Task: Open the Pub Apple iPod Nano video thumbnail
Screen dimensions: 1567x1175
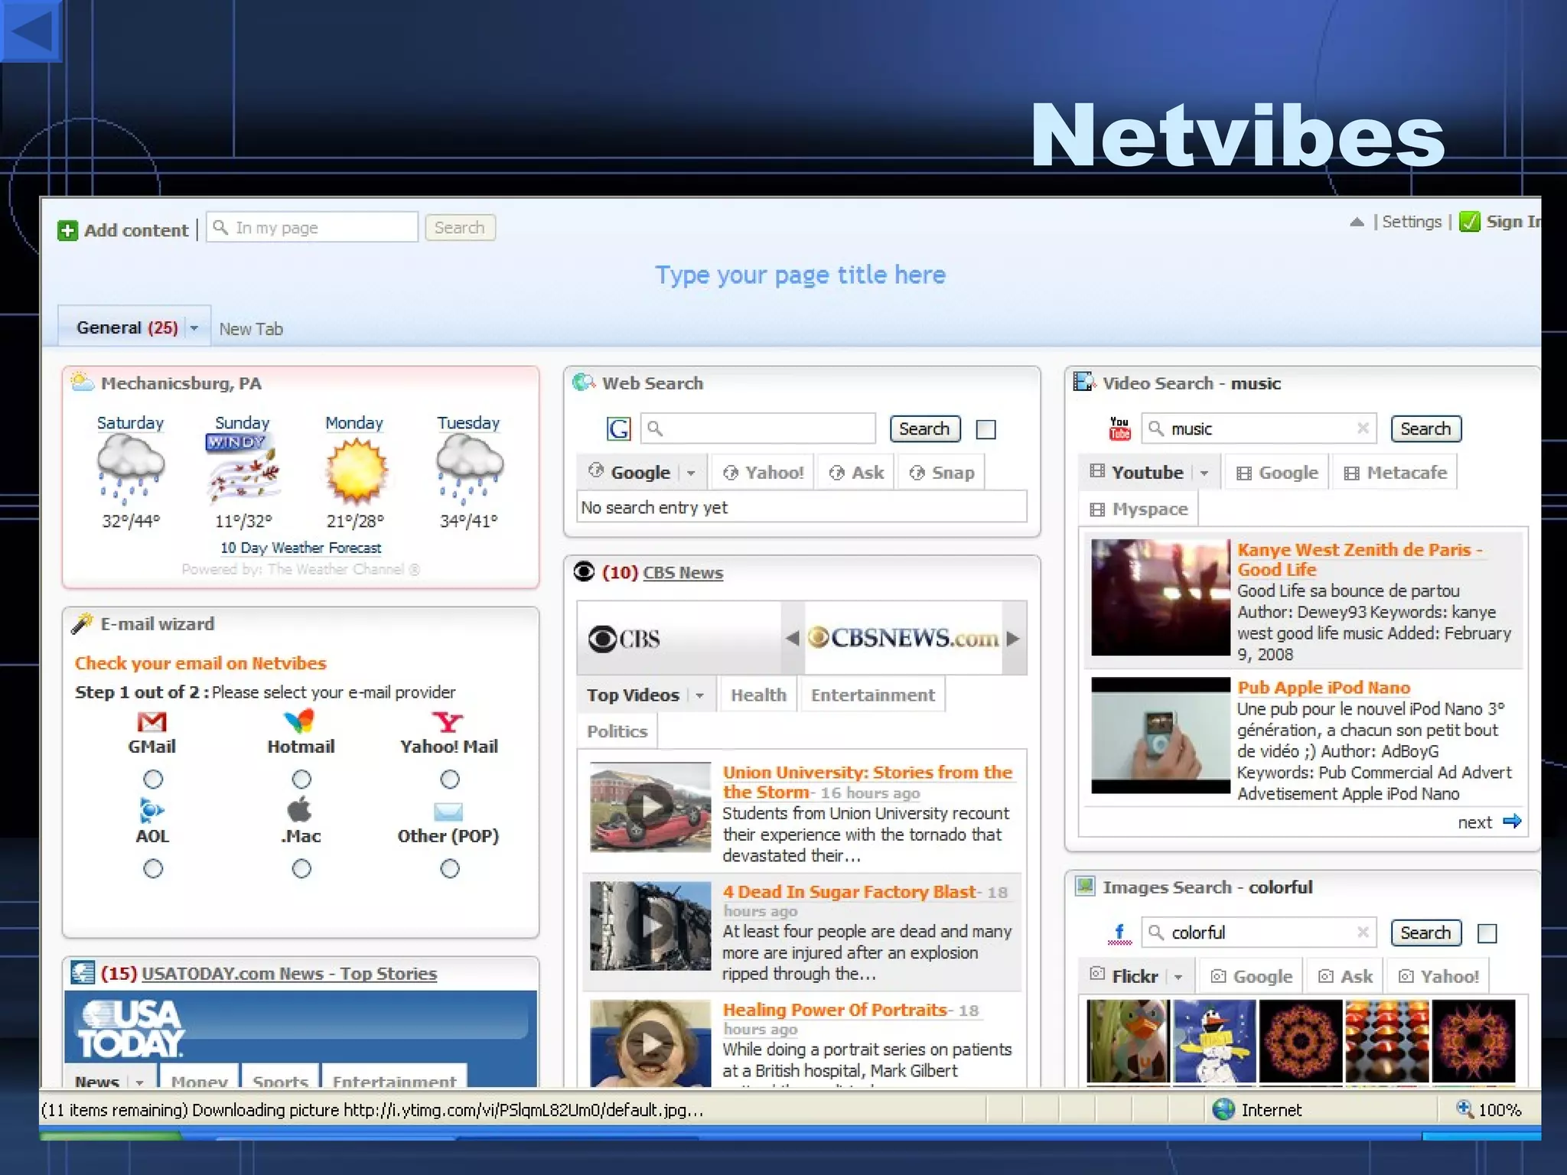Action: 1160,735
